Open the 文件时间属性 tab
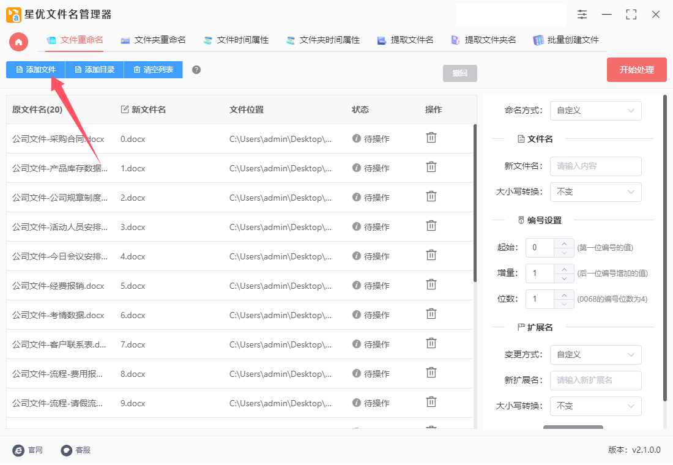Viewport: 673px width, 465px height. (x=236, y=40)
